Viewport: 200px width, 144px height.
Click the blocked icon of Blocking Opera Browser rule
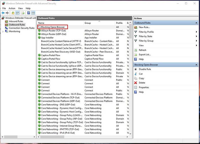coord(39,27)
